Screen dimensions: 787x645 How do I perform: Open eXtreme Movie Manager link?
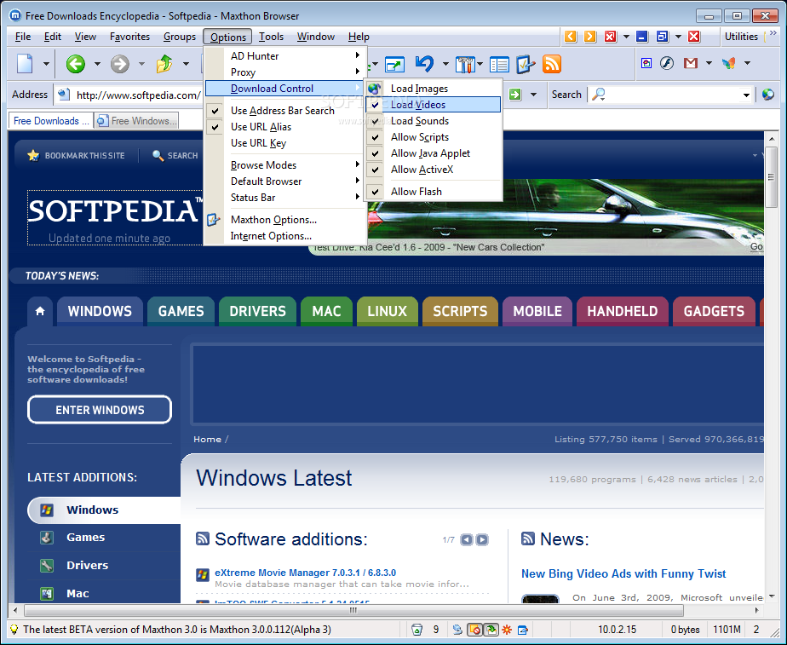click(305, 573)
